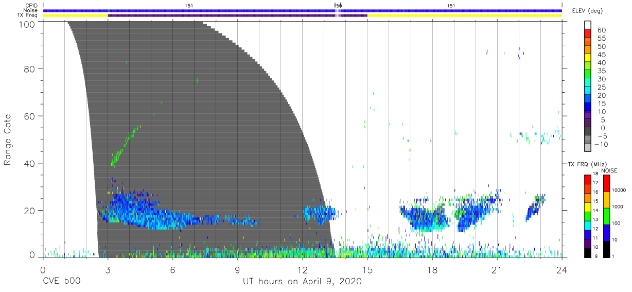Click the 45 tick on the ELEV colorbar
This screenshot has height=292, width=632.
coord(601,55)
